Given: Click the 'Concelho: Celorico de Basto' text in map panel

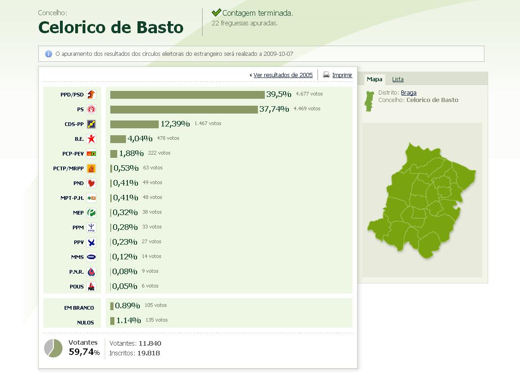Looking at the screenshot, I should pyautogui.click(x=418, y=100).
